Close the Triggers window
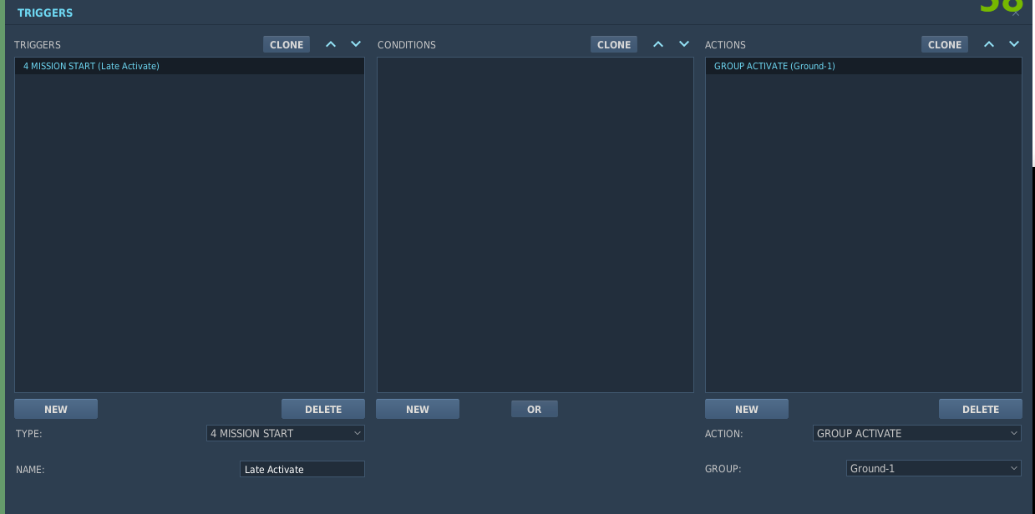The height and width of the screenshot is (514, 1035). tap(1016, 12)
